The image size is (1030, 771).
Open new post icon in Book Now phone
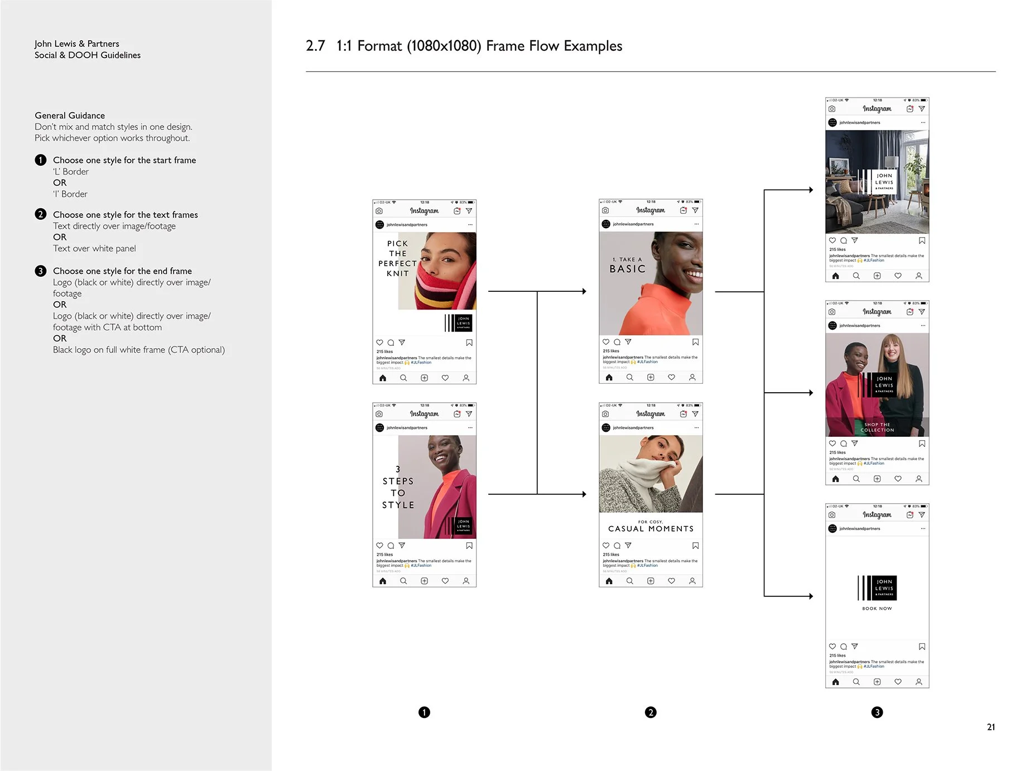pos(877,682)
